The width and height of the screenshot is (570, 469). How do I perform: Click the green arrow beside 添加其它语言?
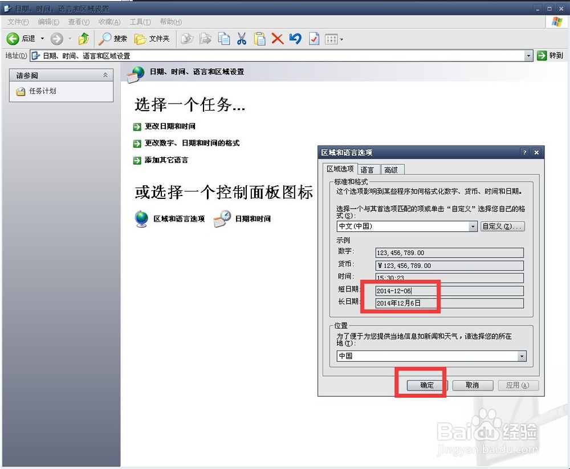(137, 160)
